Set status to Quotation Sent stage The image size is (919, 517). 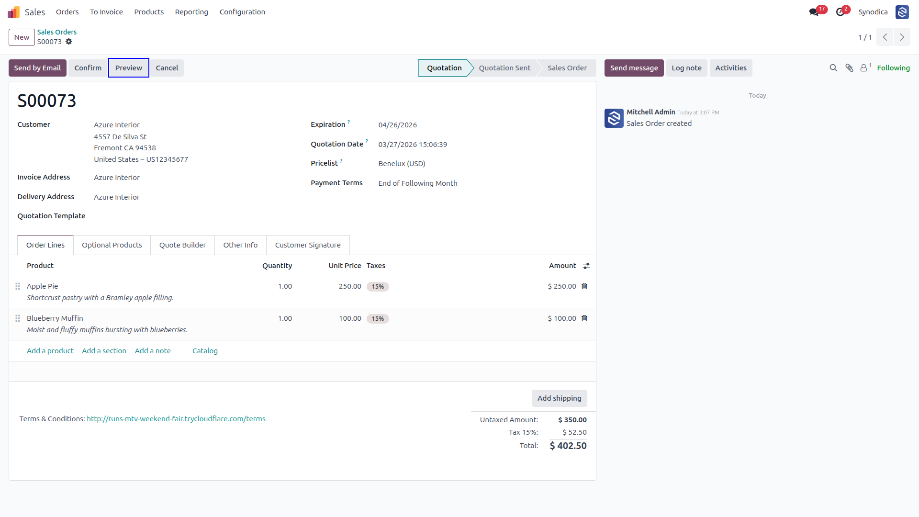[504, 68]
